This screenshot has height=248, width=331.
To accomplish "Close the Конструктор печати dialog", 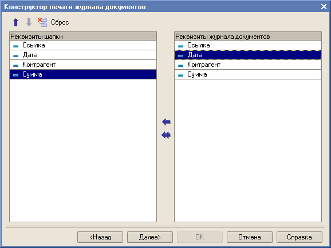I will pyautogui.click(x=324, y=6).
